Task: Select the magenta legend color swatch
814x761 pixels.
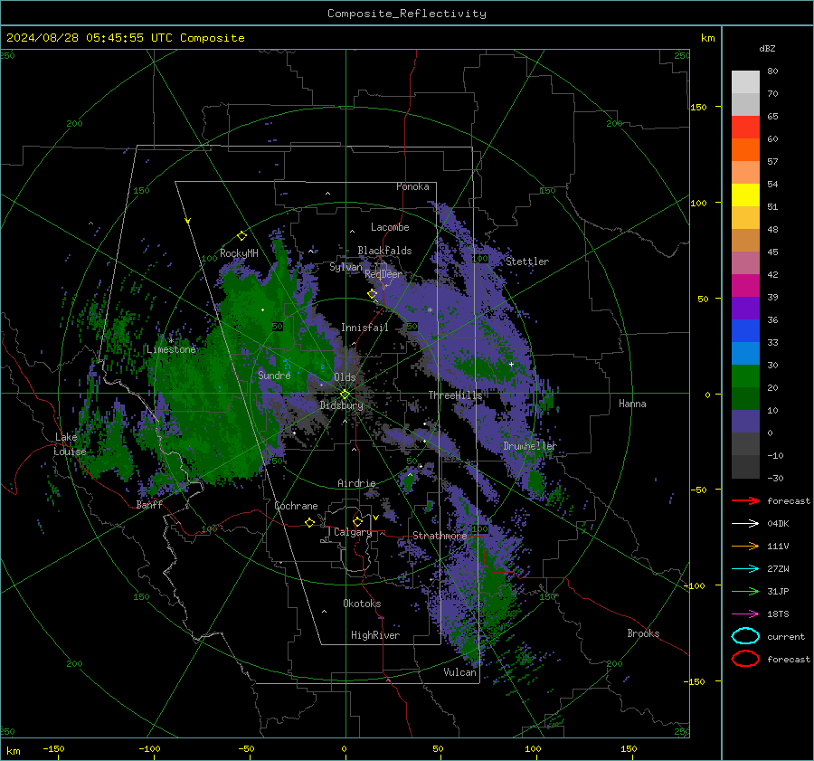Action: (745, 285)
